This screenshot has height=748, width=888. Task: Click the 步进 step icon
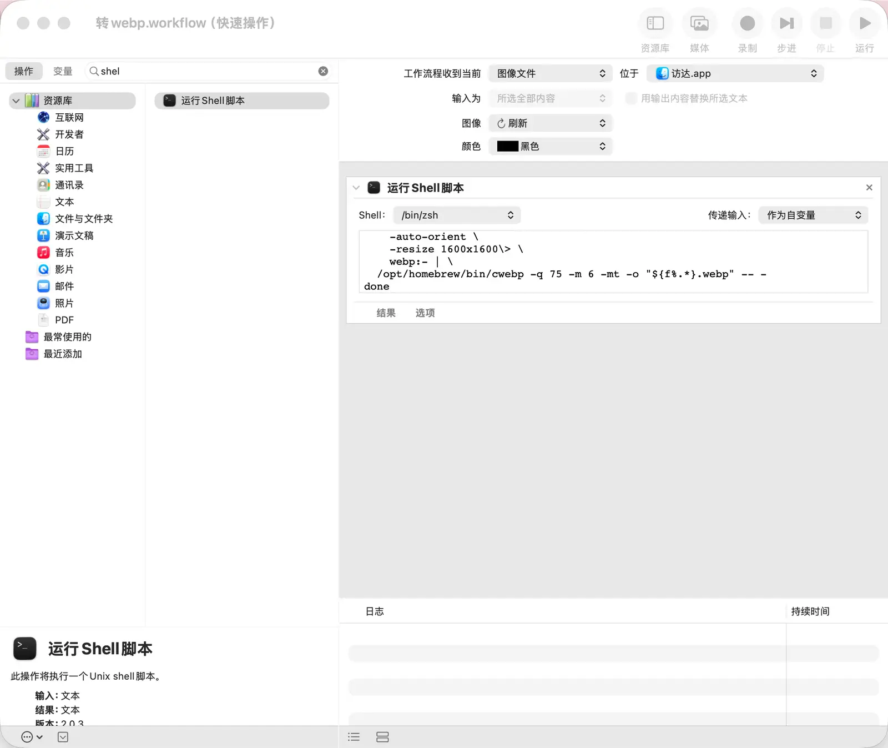click(x=786, y=23)
